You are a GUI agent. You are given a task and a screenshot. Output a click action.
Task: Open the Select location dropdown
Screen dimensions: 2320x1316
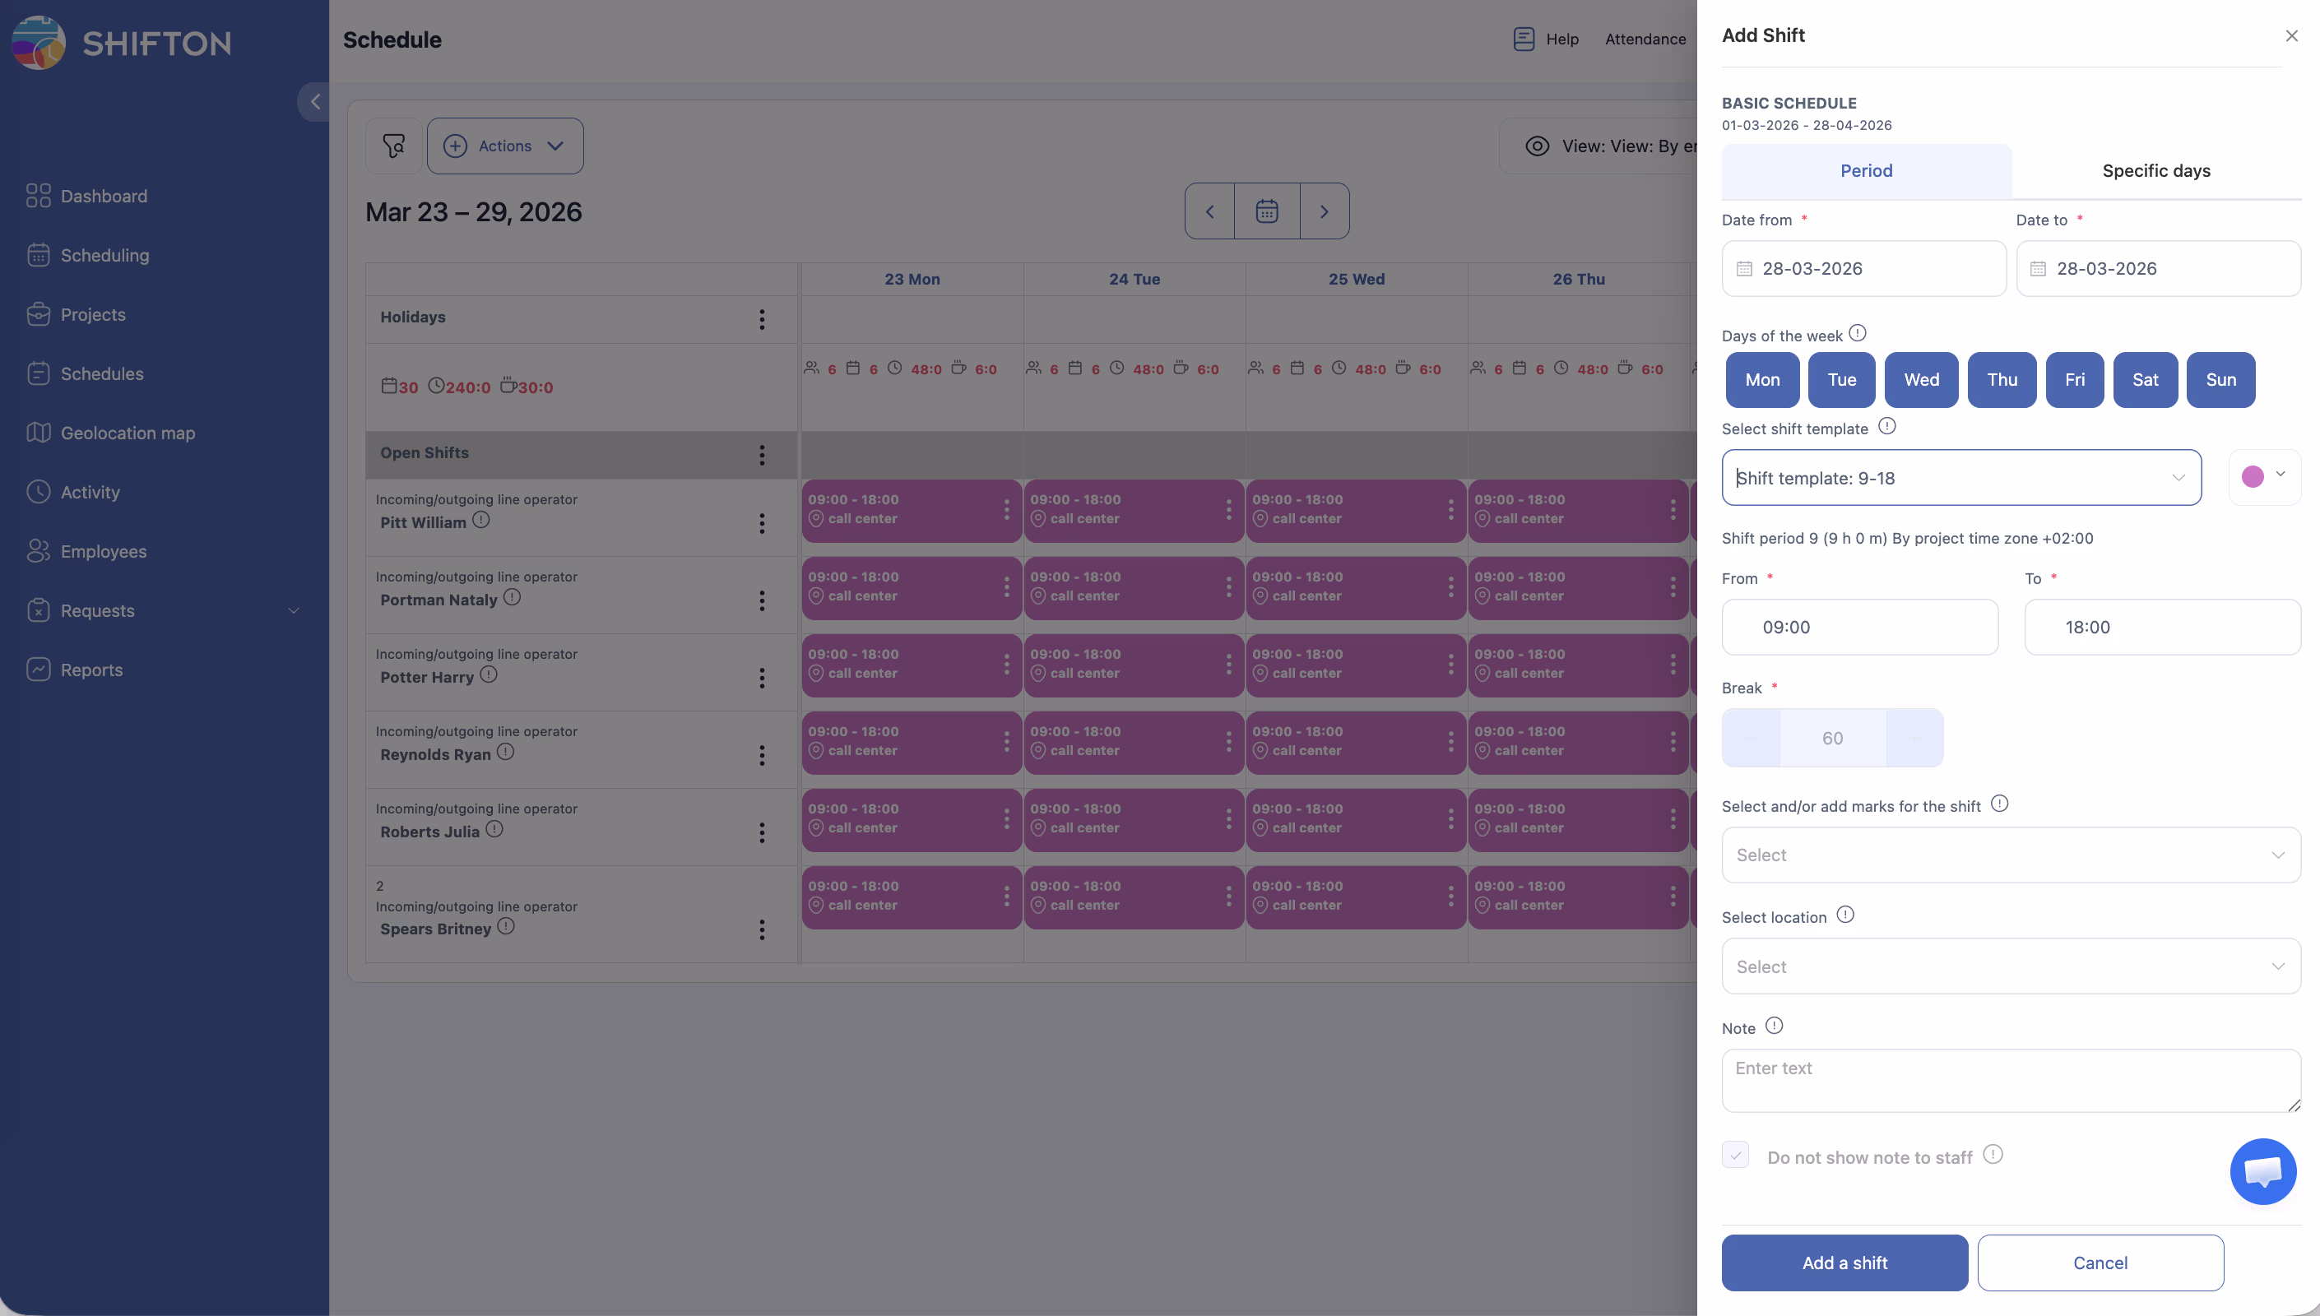(2010, 966)
